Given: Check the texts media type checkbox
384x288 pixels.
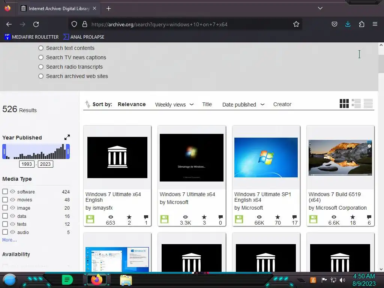Looking at the screenshot, I should [5, 224].
